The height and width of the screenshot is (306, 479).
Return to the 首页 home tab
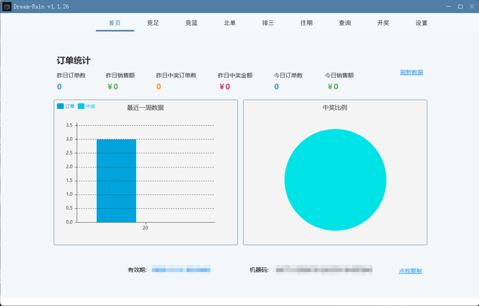[x=115, y=23]
